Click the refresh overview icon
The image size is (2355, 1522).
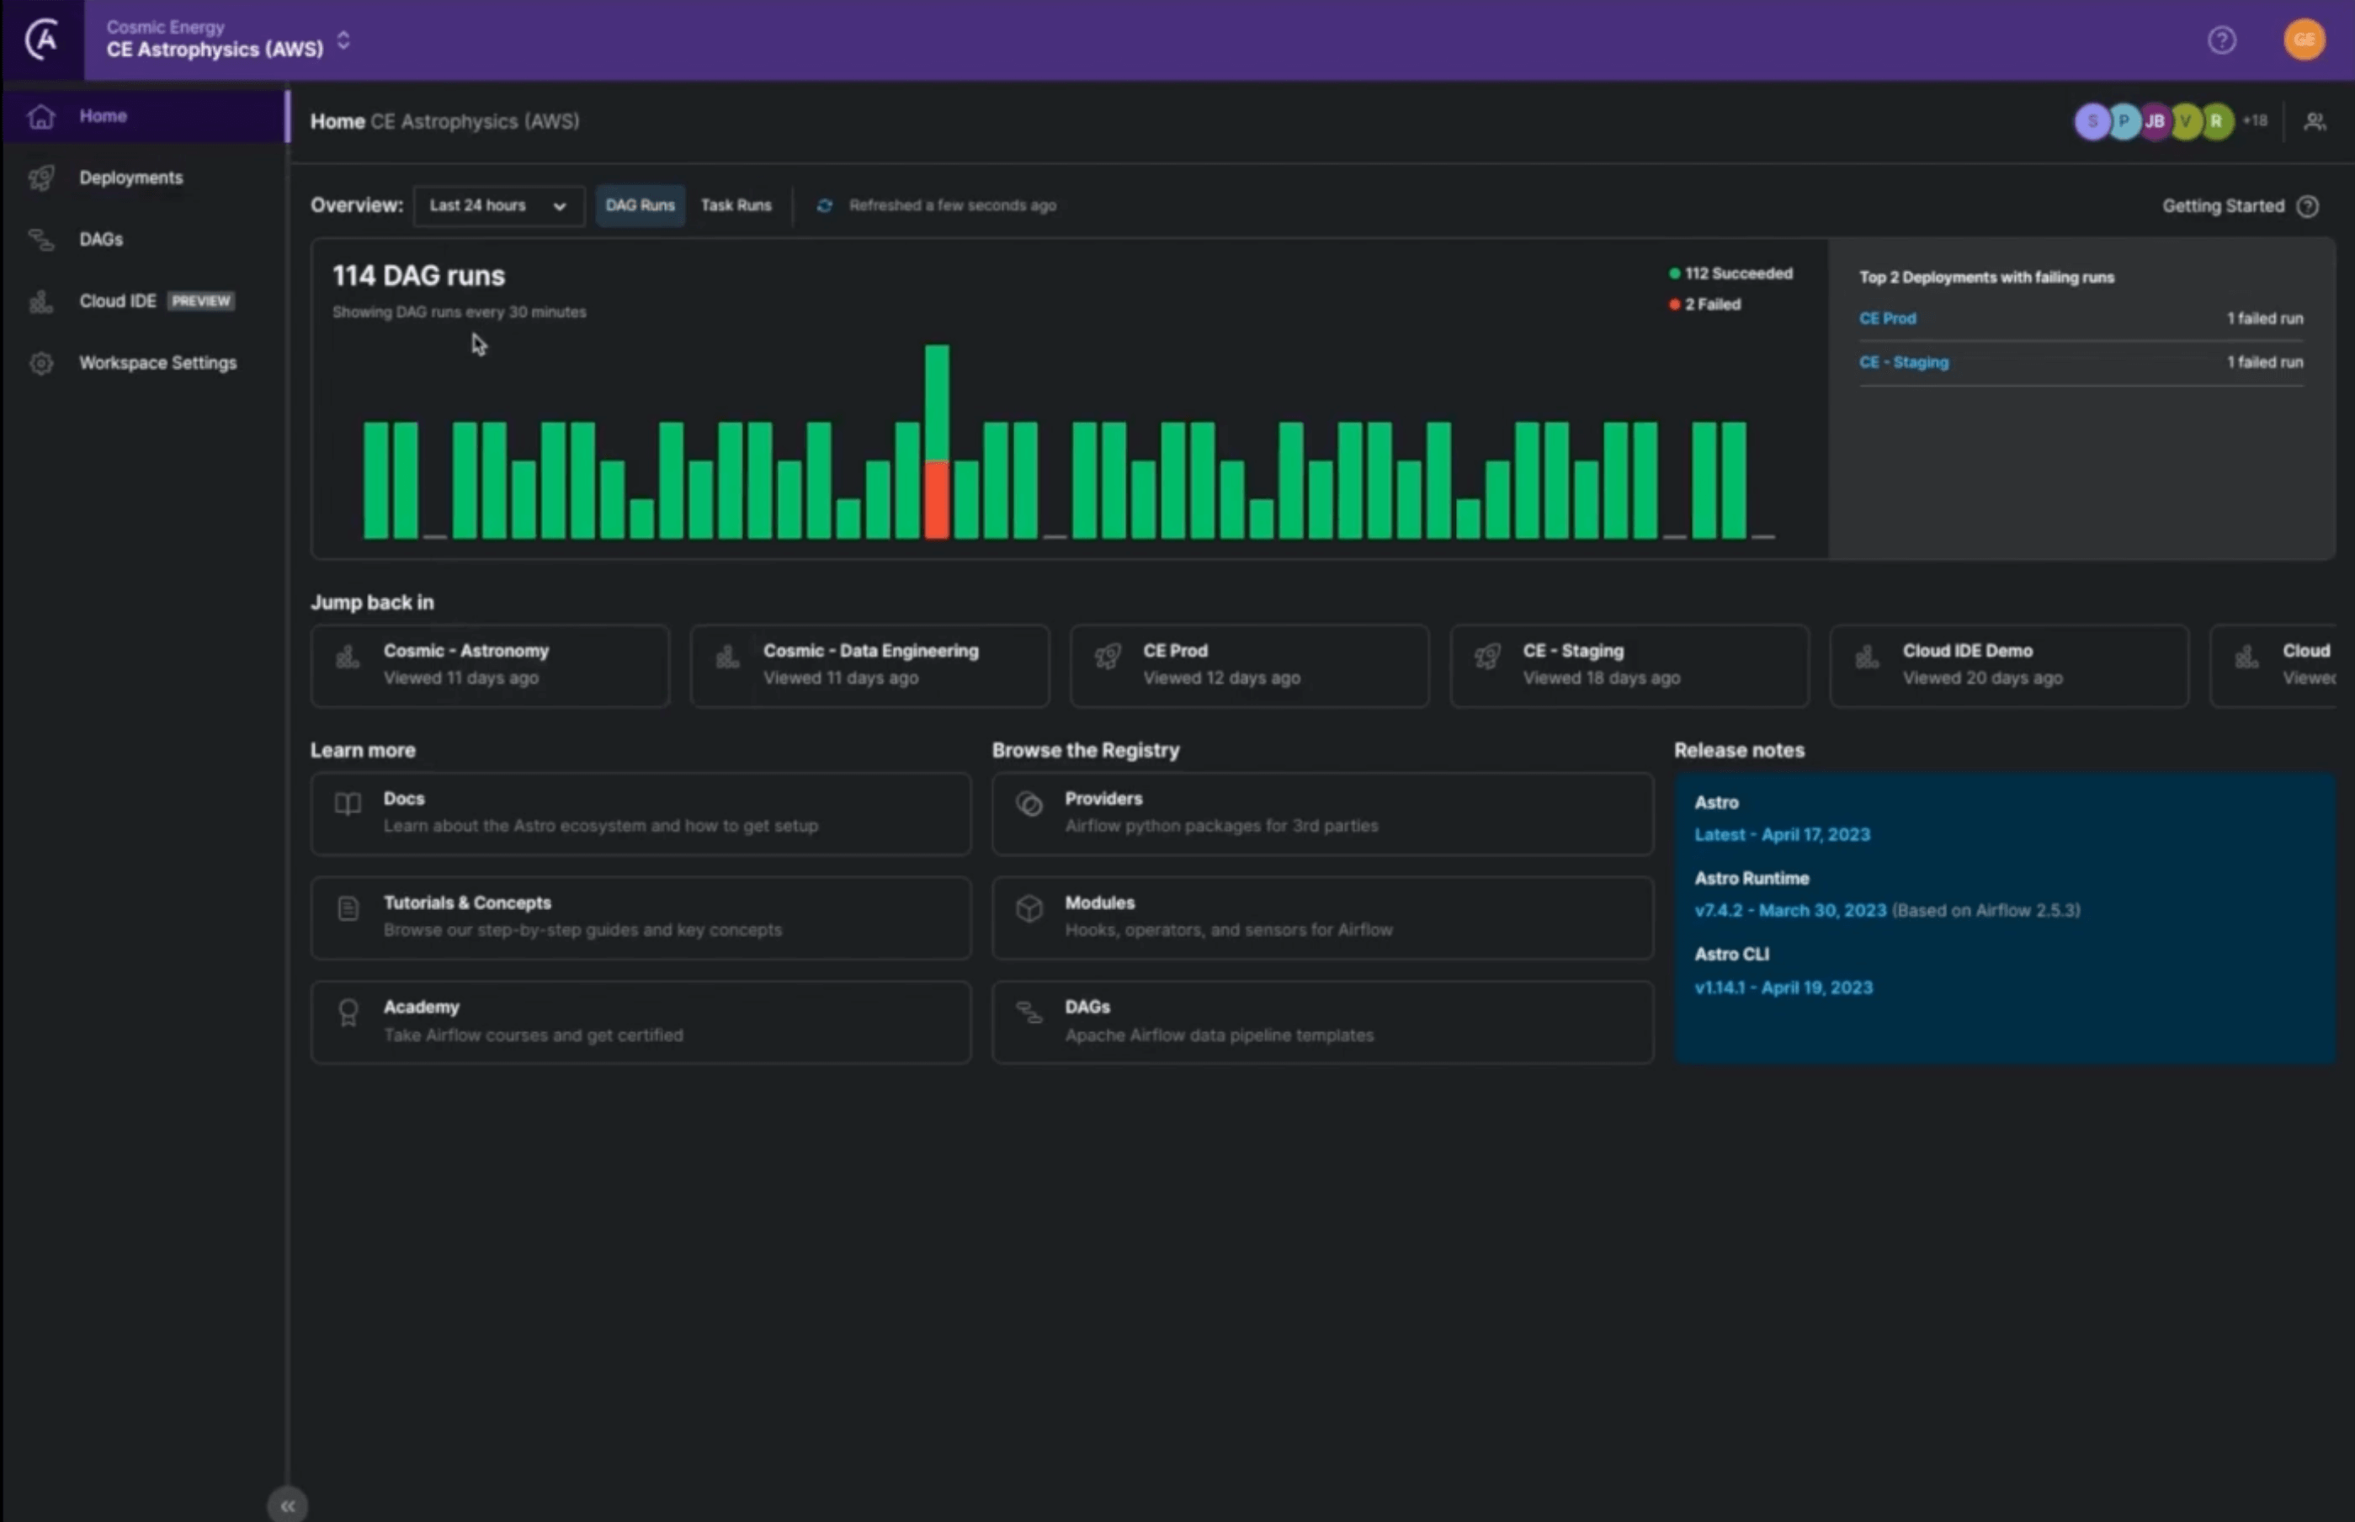pyautogui.click(x=825, y=205)
